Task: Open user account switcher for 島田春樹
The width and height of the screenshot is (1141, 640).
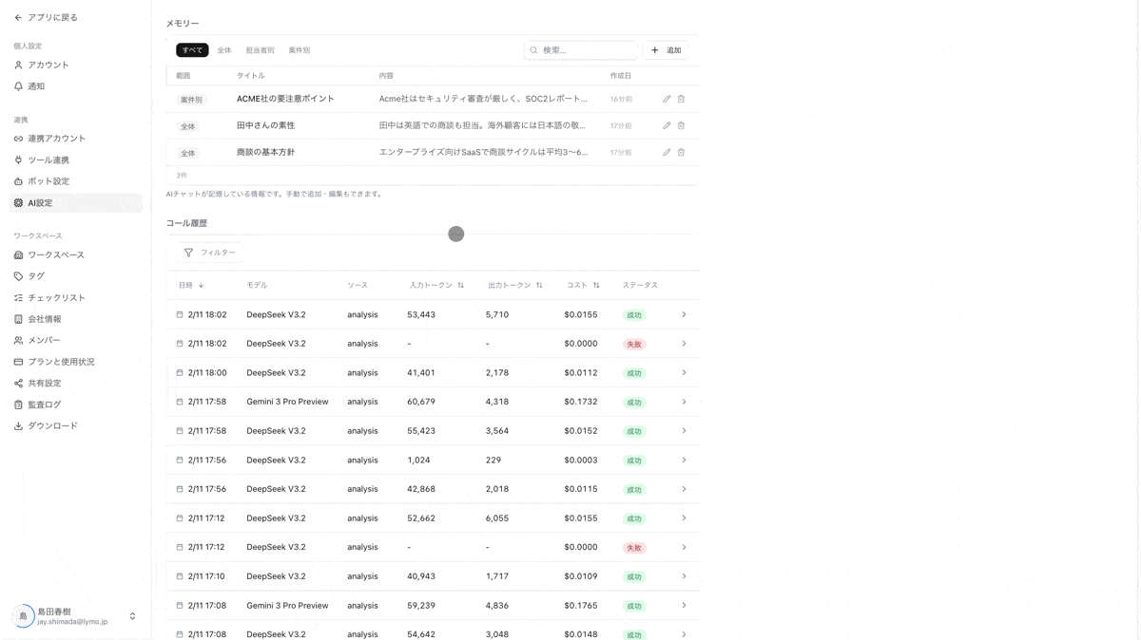Action: (x=132, y=616)
